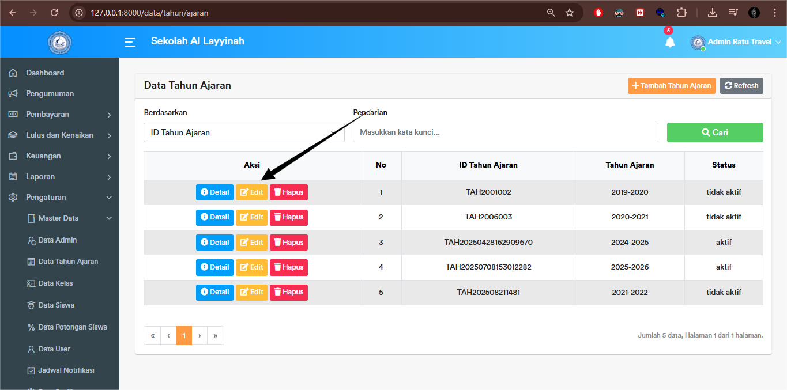
Task: Click the notification bell icon
Action: [x=669, y=42]
